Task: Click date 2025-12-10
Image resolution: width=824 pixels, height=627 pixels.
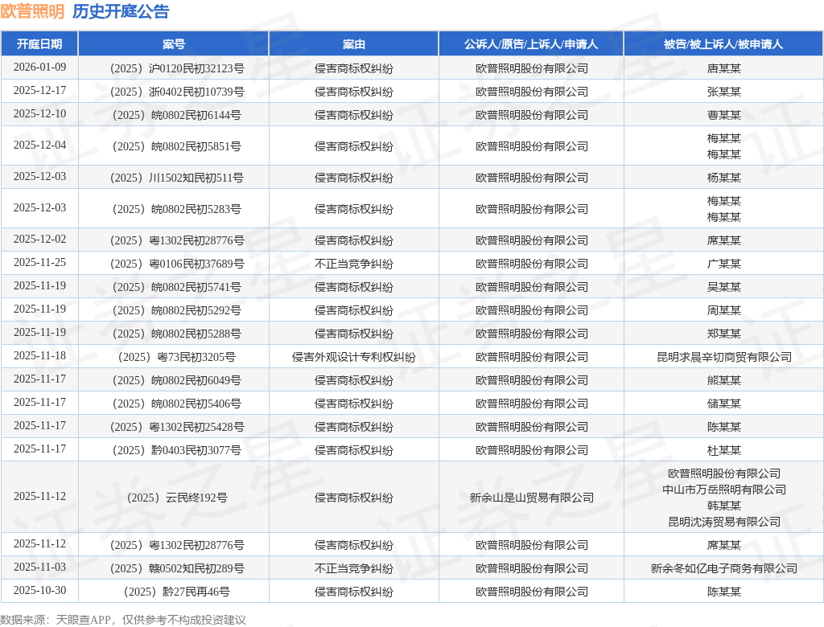Action: pos(40,114)
